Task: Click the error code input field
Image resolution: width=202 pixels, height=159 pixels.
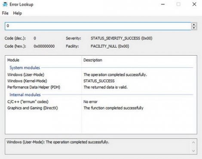Action: click(x=98, y=26)
